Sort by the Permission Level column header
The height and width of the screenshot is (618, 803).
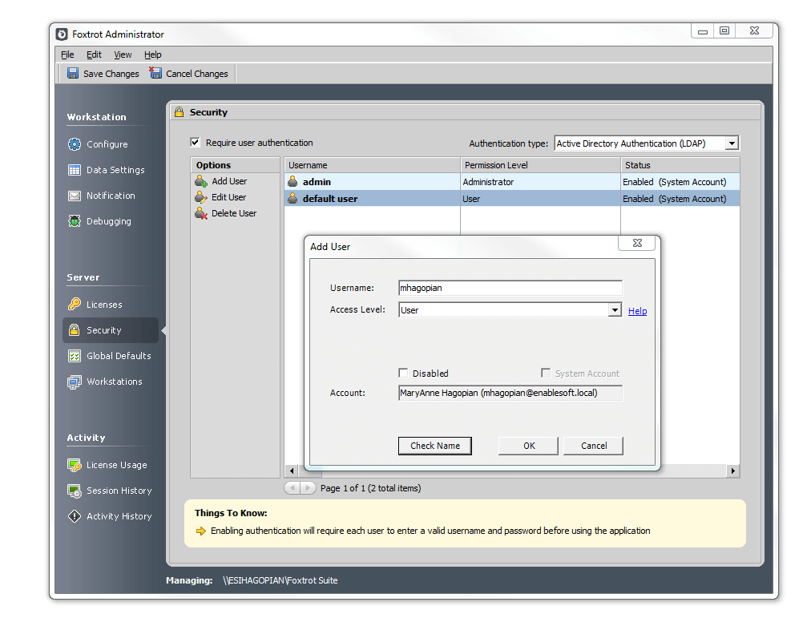coord(540,165)
